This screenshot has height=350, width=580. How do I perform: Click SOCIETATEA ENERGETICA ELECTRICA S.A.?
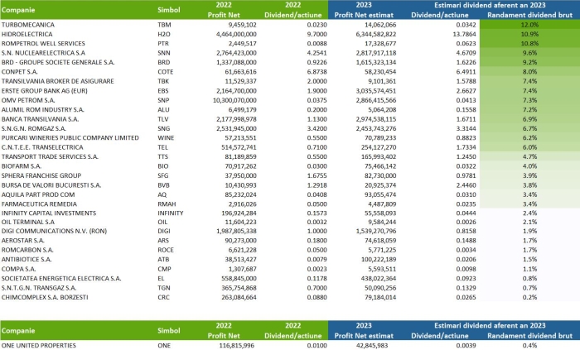[61, 278]
